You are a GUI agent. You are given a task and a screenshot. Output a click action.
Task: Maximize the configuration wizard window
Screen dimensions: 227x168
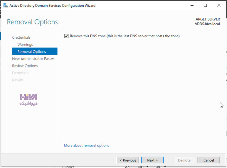coord(205,5)
